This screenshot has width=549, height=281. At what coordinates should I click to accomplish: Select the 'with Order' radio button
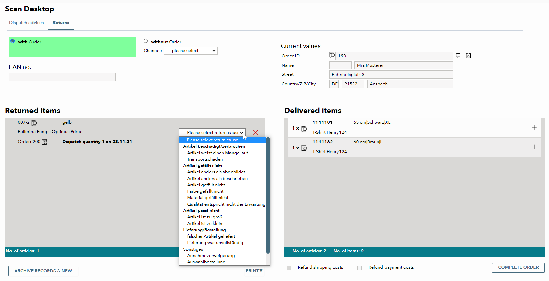point(13,41)
